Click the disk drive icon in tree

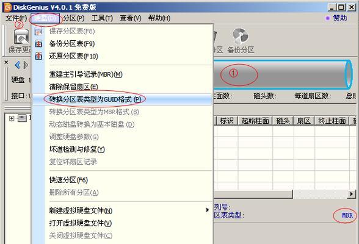(22, 118)
